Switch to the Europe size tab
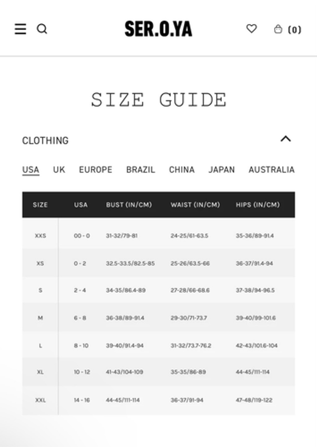Viewport: 317px width, 447px height. click(x=95, y=170)
